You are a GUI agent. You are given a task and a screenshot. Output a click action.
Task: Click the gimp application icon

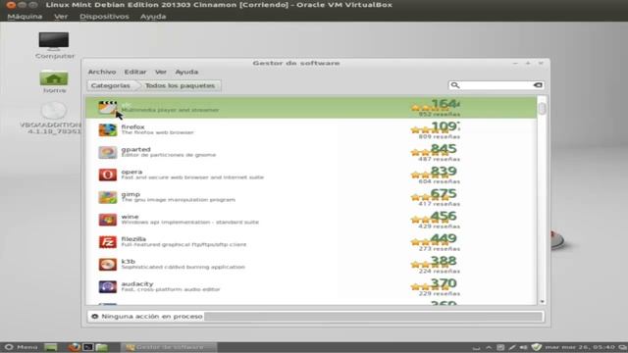click(x=107, y=197)
